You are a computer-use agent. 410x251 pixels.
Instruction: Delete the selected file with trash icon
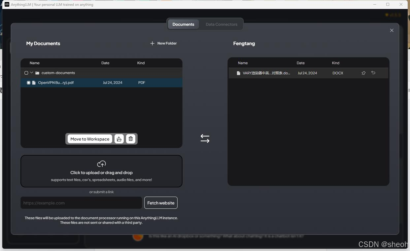click(131, 139)
